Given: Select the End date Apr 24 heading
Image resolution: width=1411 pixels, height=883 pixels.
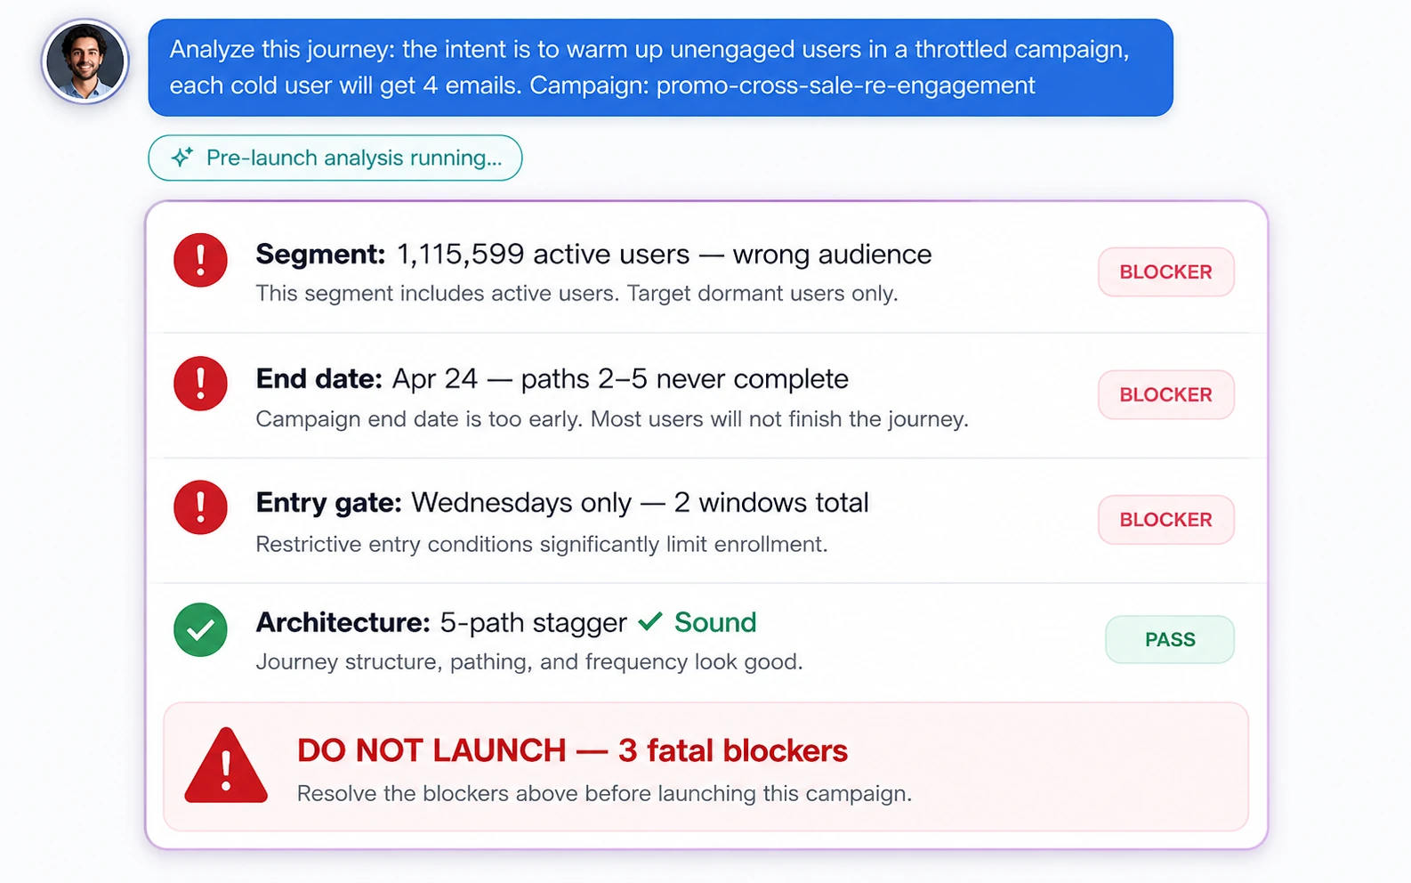Looking at the screenshot, I should 552,379.
